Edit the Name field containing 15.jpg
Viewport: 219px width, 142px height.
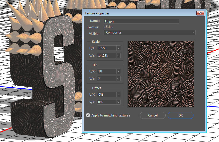click(141, 21)
